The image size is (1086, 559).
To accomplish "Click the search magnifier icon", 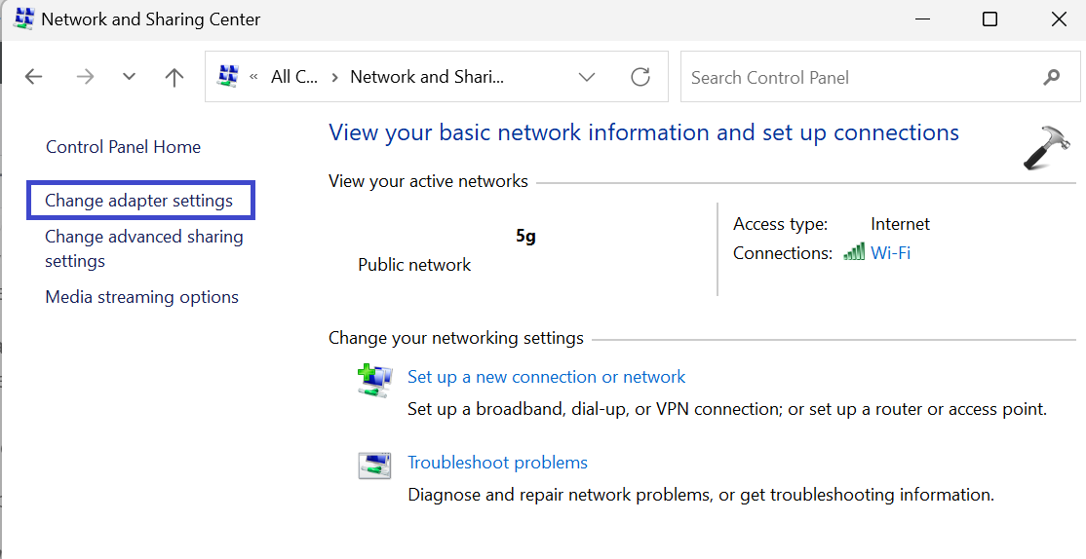I will tap(1052, 77).
